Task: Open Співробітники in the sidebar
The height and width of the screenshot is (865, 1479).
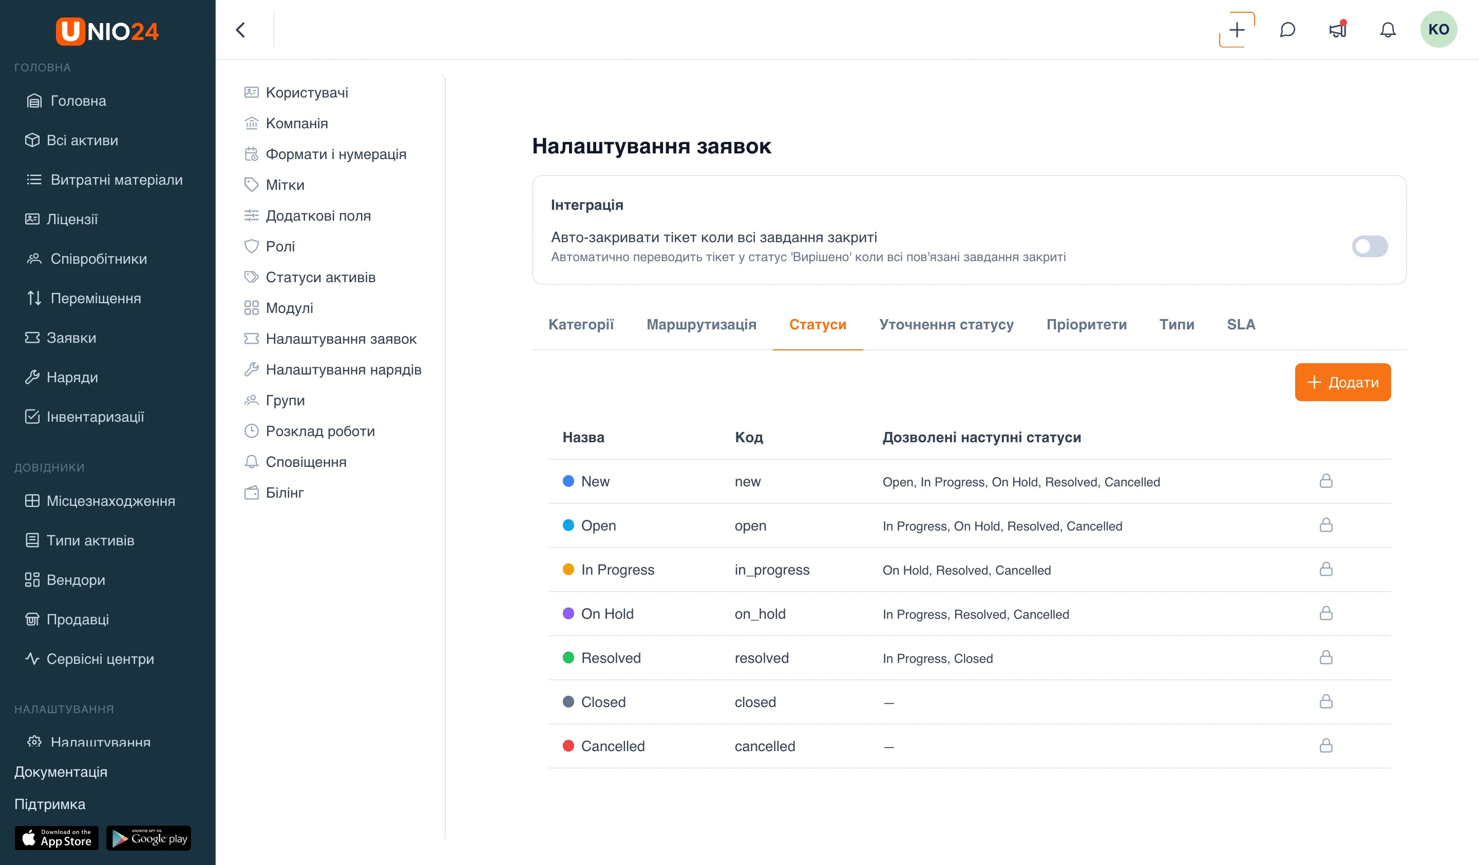Action: click(87, 259)
